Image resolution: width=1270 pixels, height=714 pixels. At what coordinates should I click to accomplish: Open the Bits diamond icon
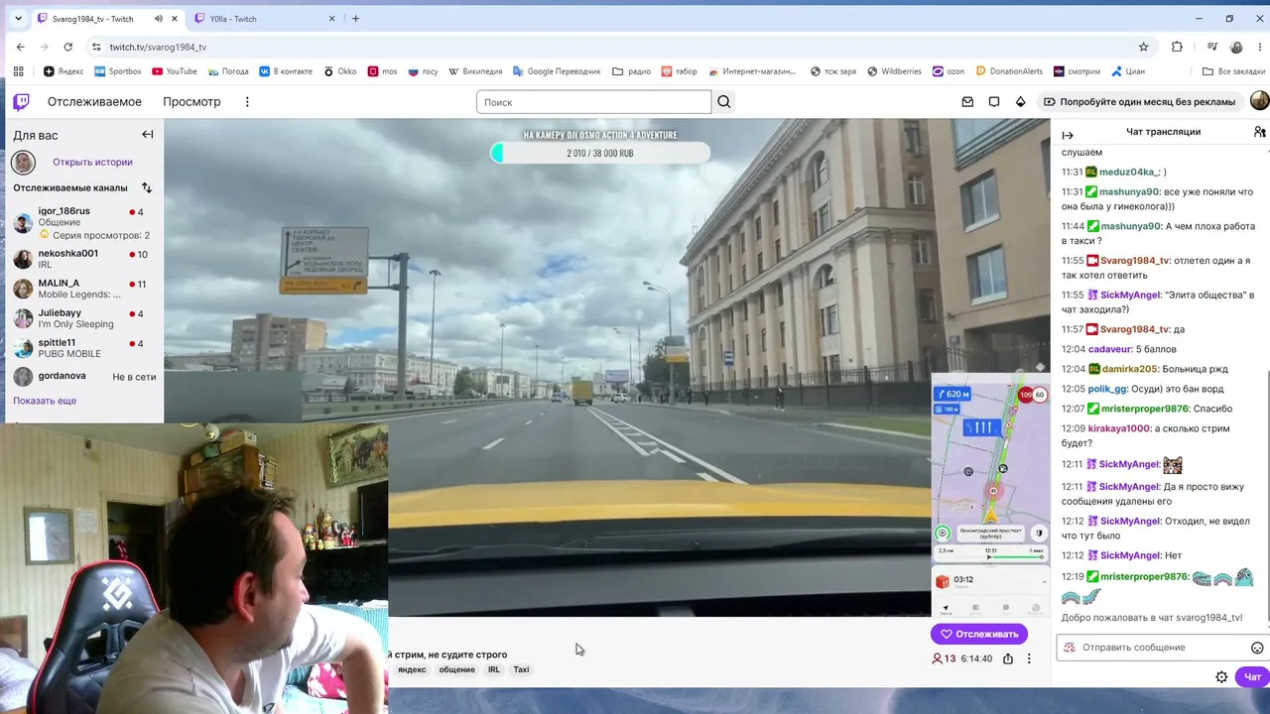pyautogui.click(x=1020, y=101)
